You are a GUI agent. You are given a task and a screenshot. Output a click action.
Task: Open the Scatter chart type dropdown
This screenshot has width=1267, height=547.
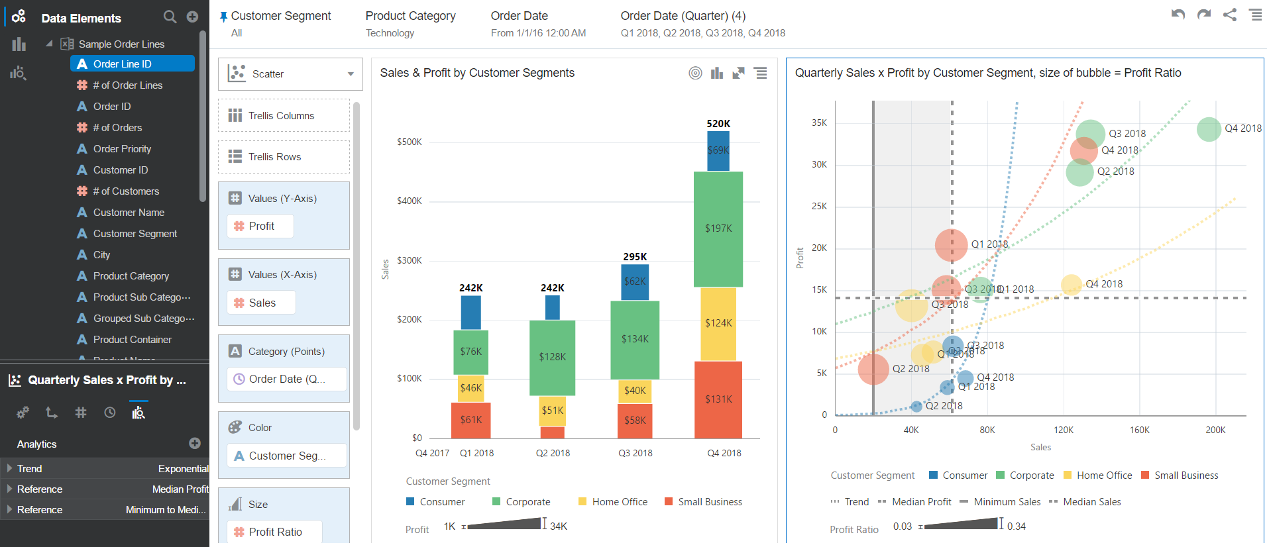(351, 74)
